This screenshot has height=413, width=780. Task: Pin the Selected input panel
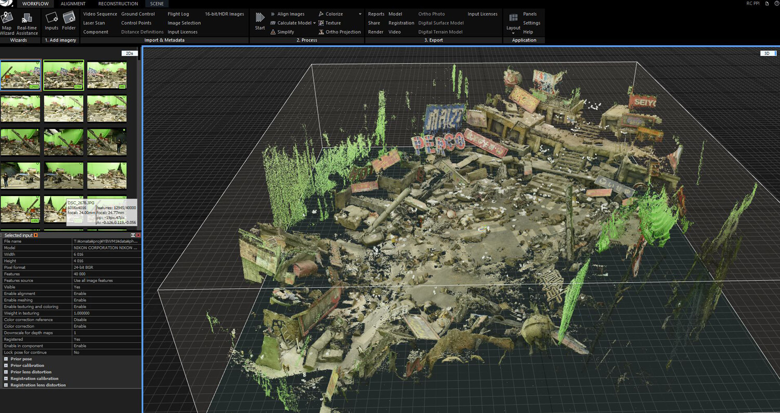click(x=36, y=235)
